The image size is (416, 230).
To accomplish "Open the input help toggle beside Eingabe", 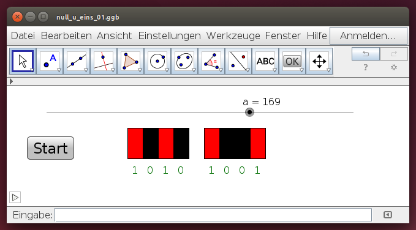I will click(x=388, y=215).
